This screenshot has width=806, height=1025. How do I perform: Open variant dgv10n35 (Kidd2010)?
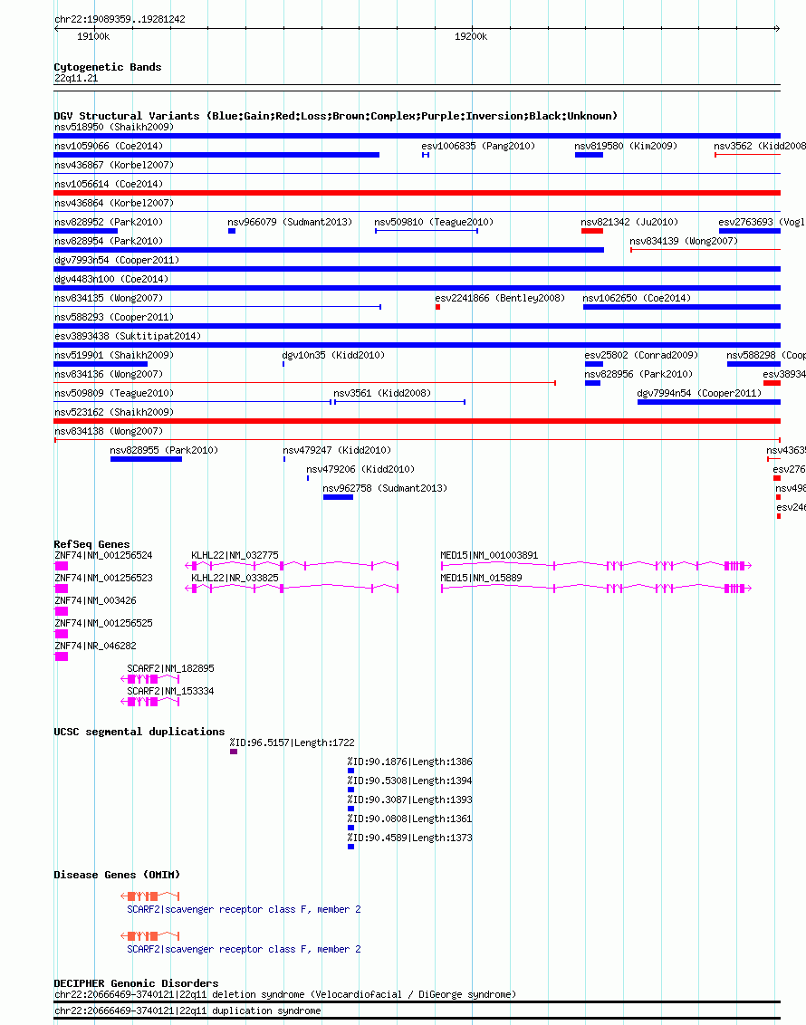coord(333,354)
